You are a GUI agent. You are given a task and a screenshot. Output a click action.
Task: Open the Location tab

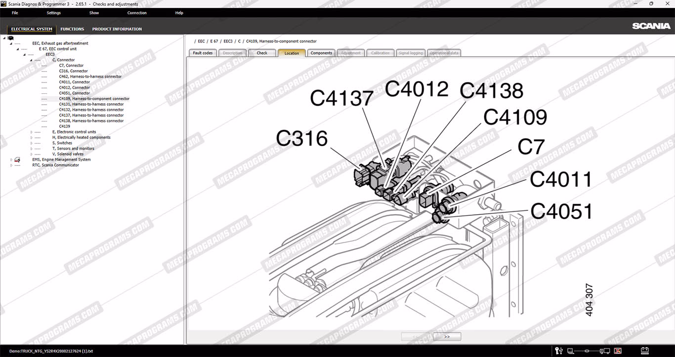click(292, 53)
